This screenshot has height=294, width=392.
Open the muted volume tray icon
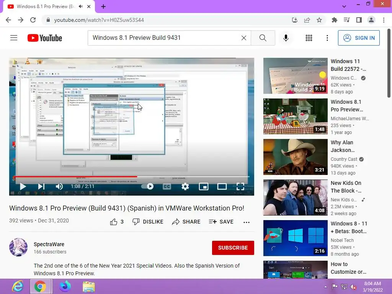tap(353, 287)
